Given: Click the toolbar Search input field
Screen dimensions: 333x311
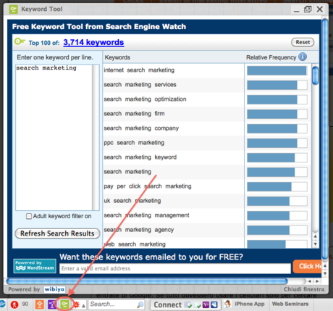Looking at the screenshot, I should 112,304.
